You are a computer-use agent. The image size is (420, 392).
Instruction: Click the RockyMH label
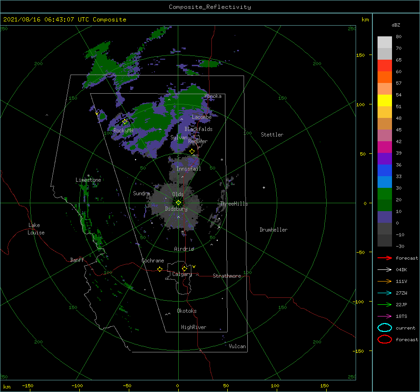tap(123, 131)
